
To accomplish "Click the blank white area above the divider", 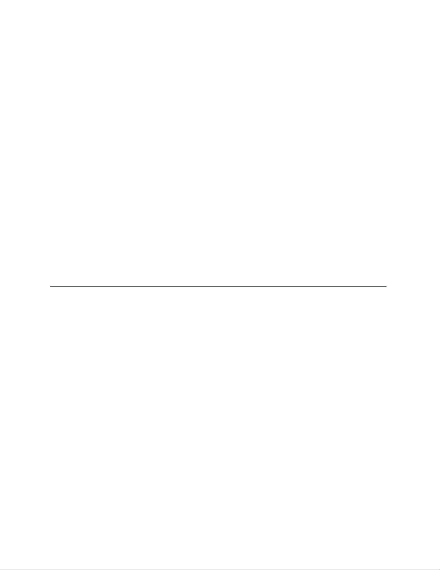I will [x=220, y=143].
